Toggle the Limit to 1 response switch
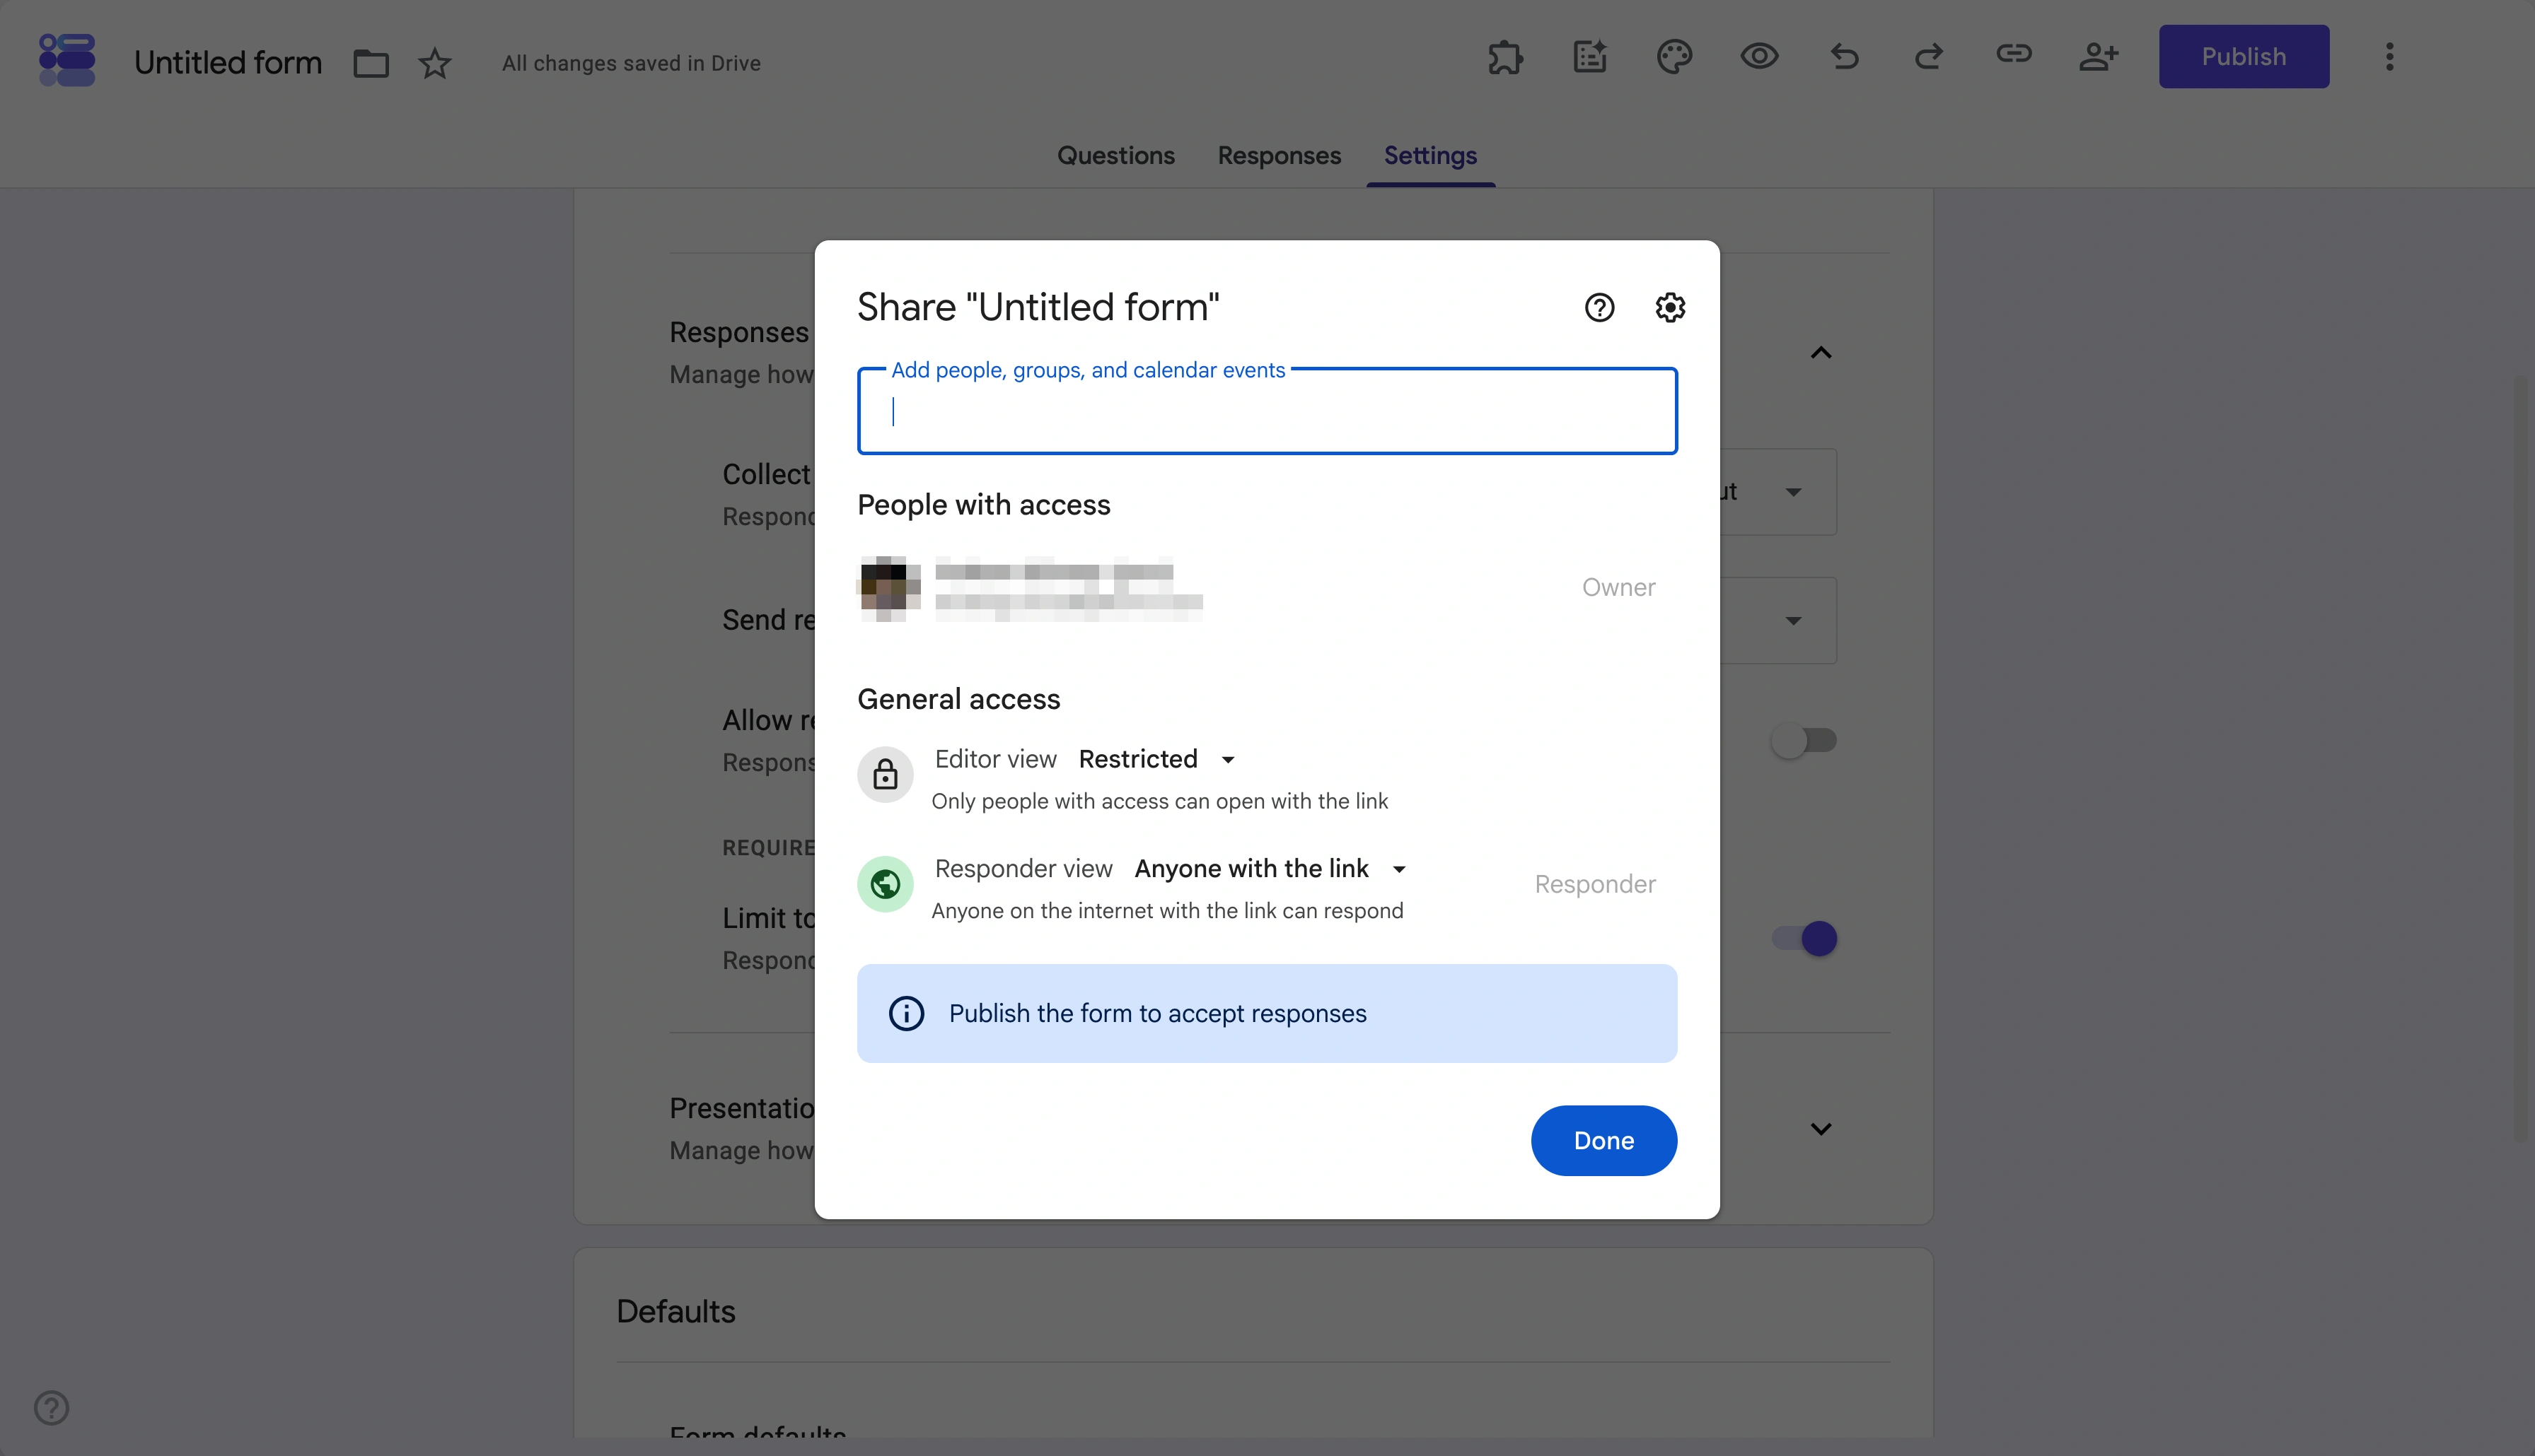 (1804, 939)
